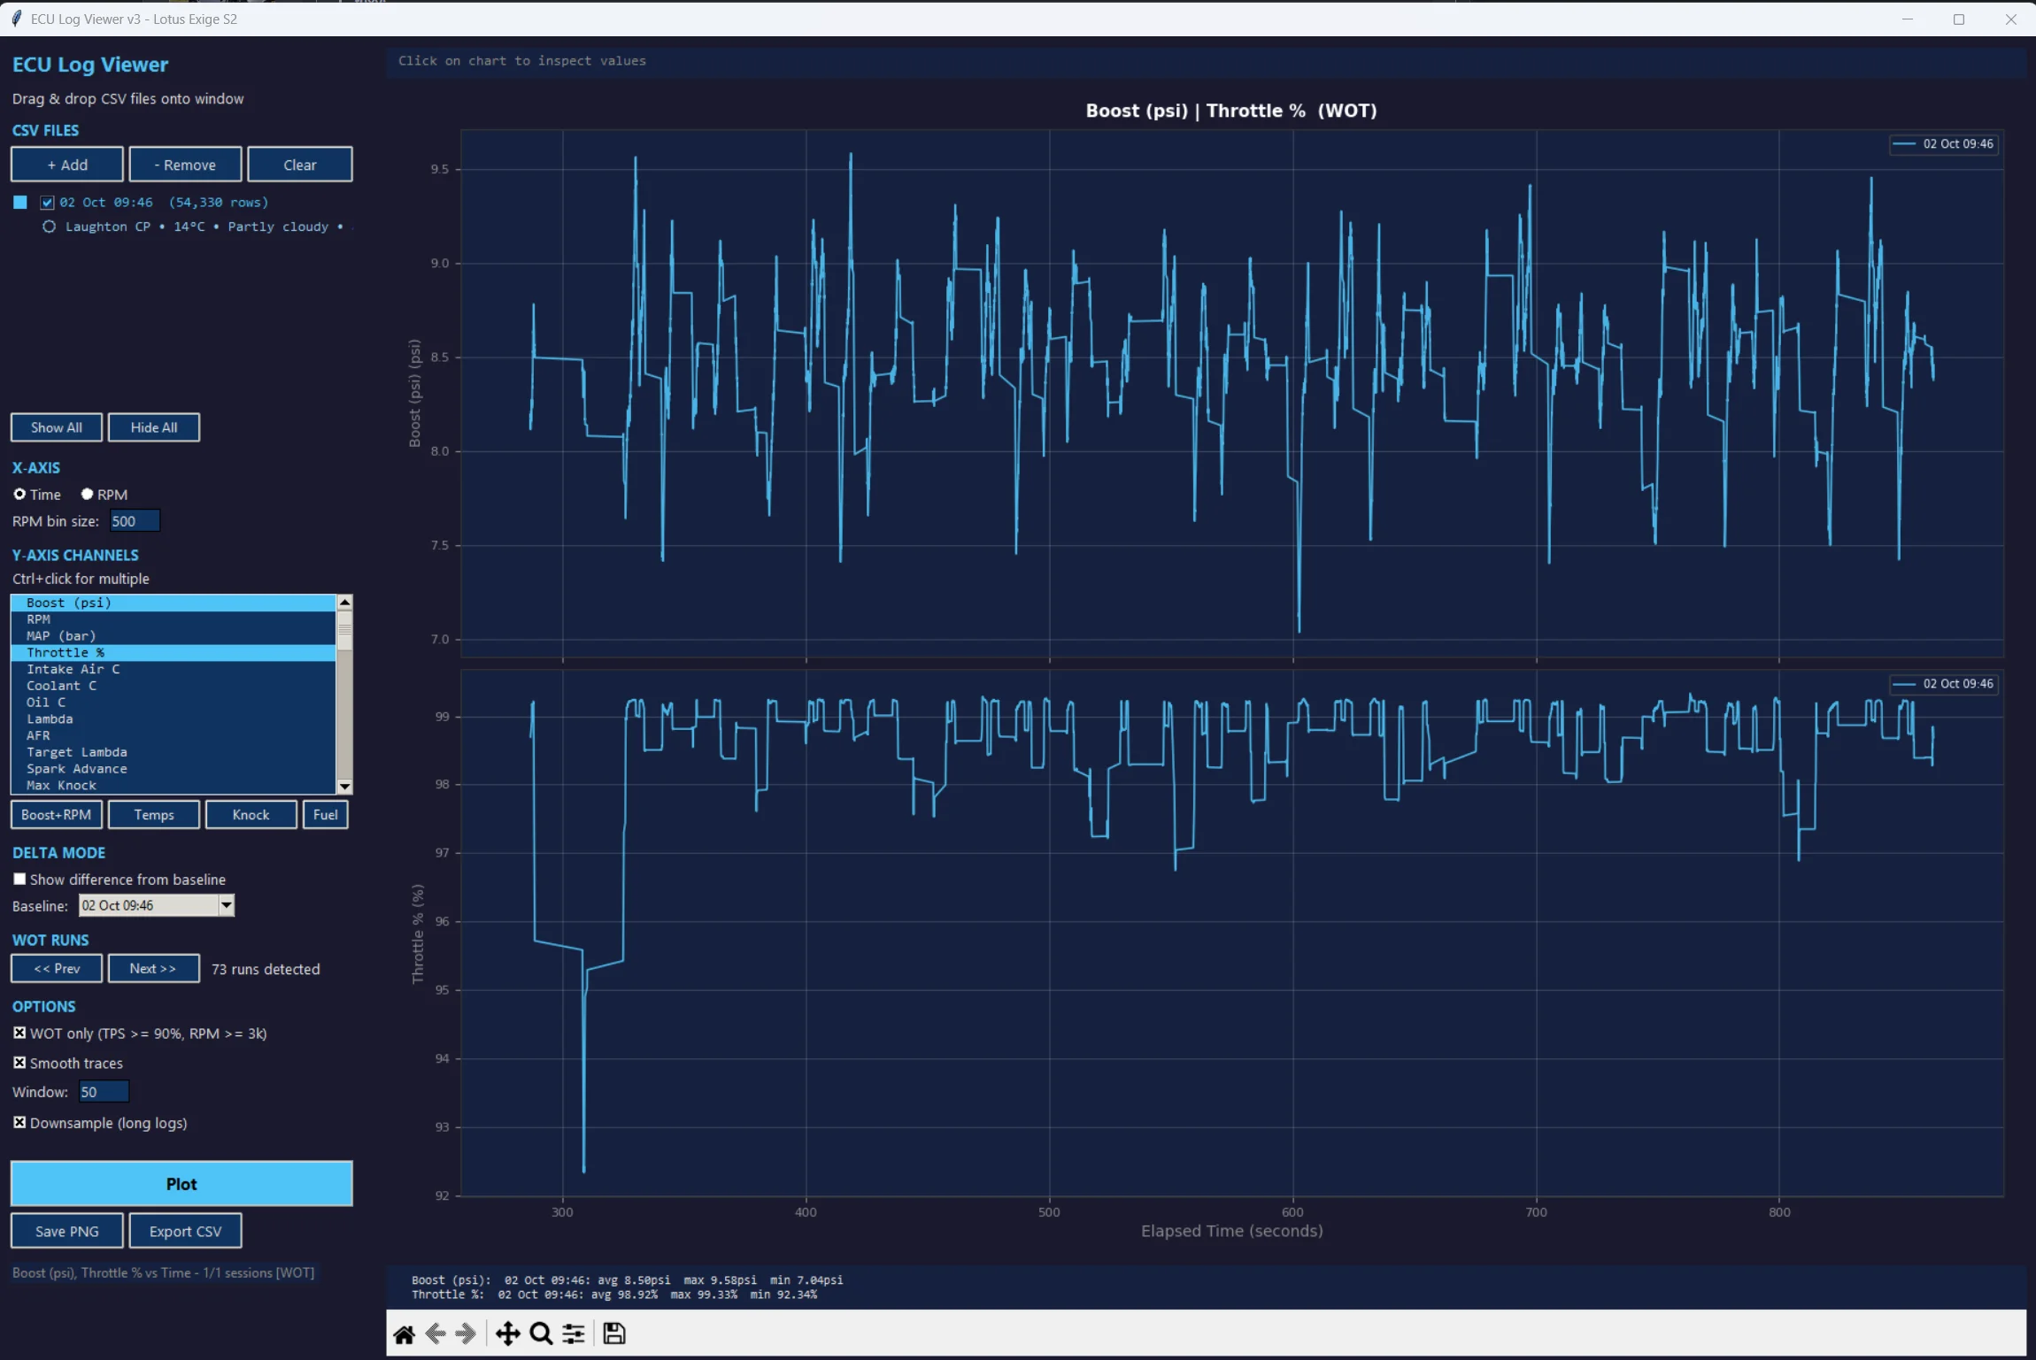Apply the Knock preset
Image resolution: width=2036 pixels, height=1360 pixels.
pyautogui.click(x=251, y=815)
